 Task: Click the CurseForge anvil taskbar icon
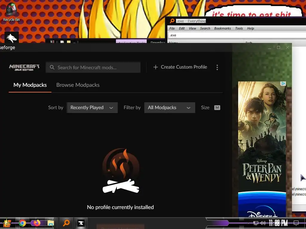[x=81, y=223]
